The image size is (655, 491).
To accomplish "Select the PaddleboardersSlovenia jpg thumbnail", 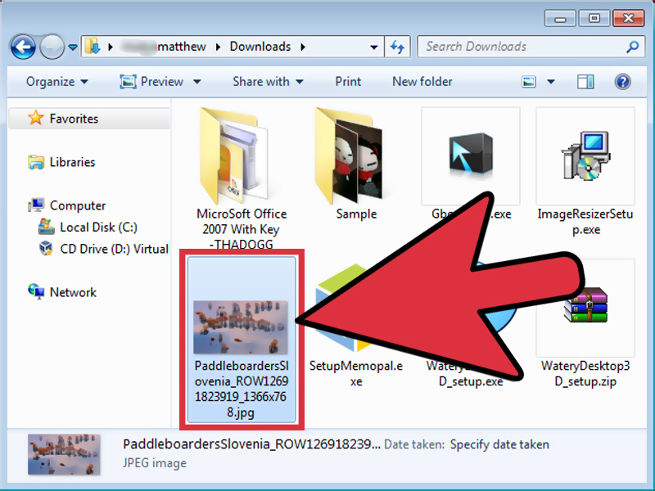I will [241, 327].
